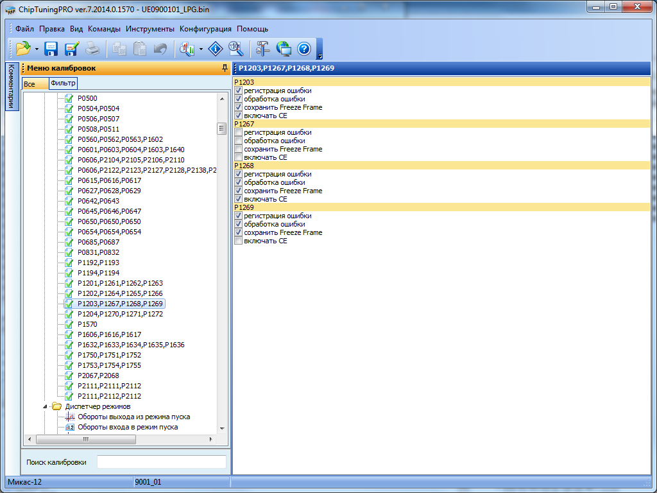Open the Инструменты menu
This screenshot has height=493, width=657.
coord(149,29)
